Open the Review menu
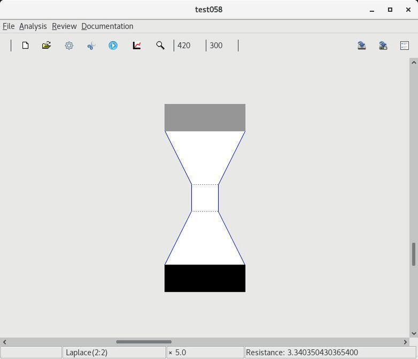The height and width of the screenshot is (359, 418). click(x=64, y=26)
